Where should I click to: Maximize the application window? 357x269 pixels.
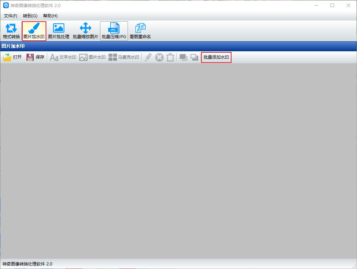pyautogui.click(x=332, y=5)
